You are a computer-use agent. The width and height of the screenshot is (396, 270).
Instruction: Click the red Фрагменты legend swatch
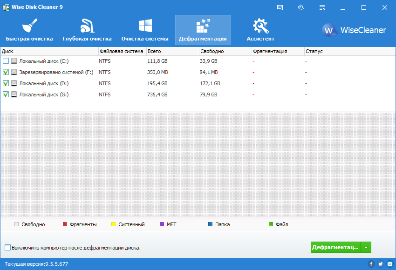tap(65, 224)
